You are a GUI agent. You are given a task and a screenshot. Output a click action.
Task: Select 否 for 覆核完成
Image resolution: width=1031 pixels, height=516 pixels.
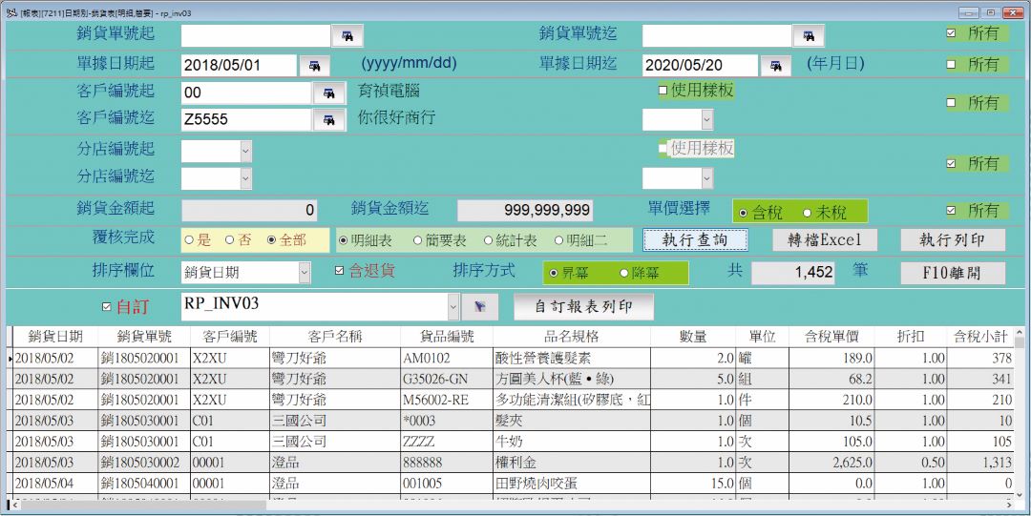click(229, 240)
